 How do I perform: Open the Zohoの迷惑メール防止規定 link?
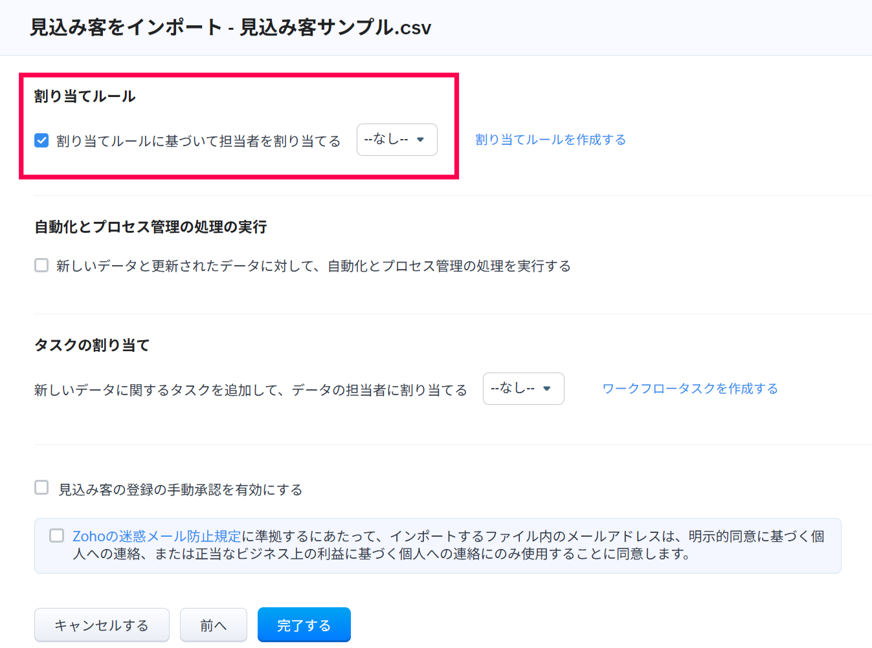[x=157, y=536]
